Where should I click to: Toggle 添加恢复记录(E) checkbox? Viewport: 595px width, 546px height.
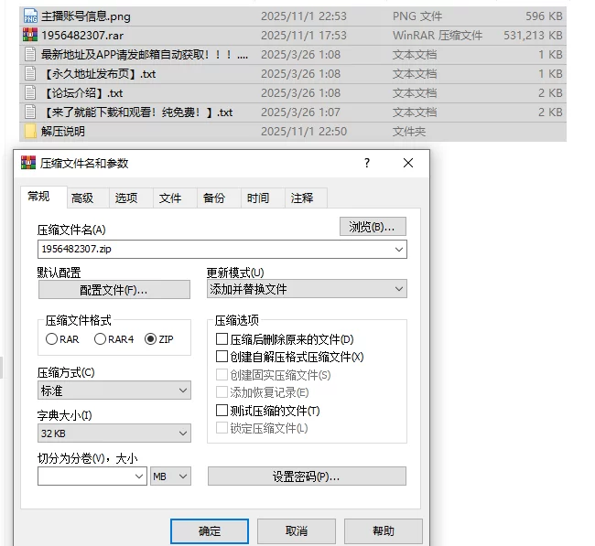click(222, 392)
